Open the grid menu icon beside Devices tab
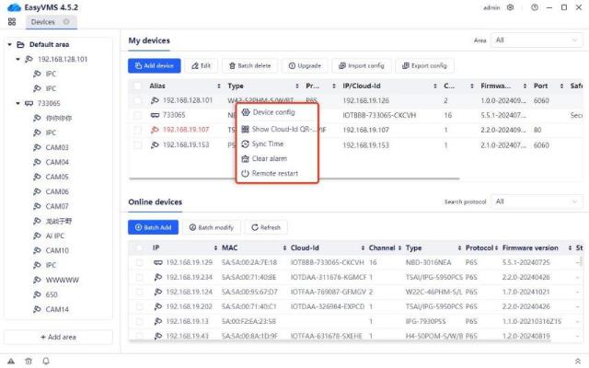Viewport: 589px width, 368px height. click(12, 21)
